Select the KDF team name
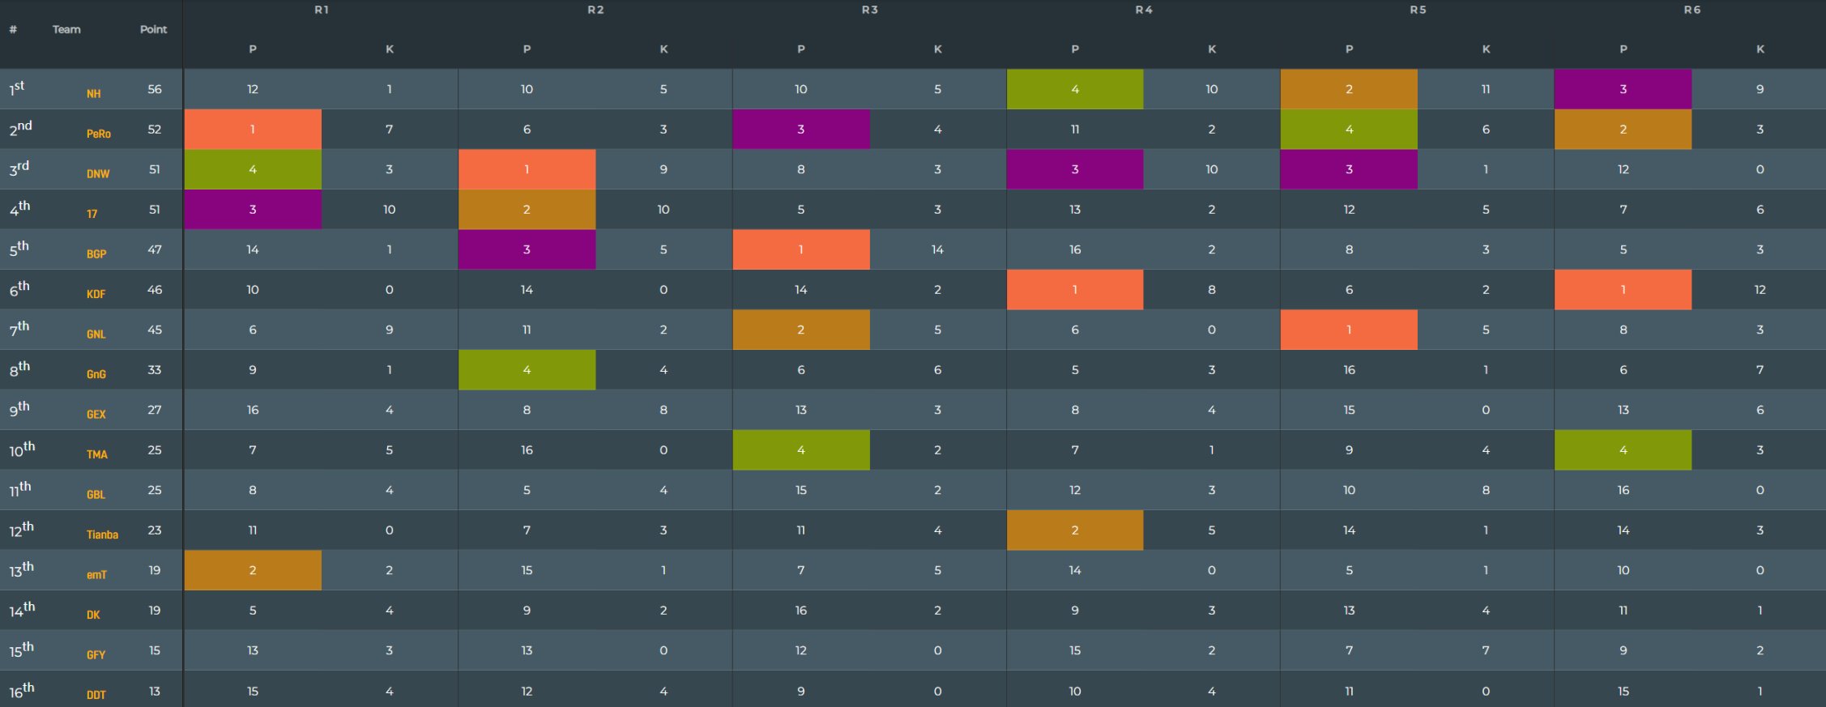The width and height of the screenshot is (1826, 707). pos(96,294)
